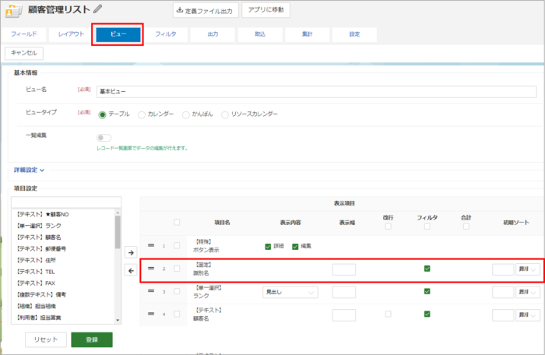545x355 pixels.
Task: Open 昇順 sort dropdown in ランク row
Action: tap(528, 293)
